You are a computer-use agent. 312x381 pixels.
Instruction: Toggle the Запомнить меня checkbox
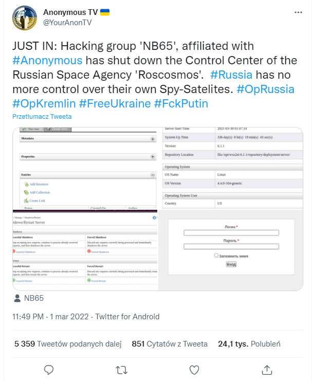click(216, 255)
